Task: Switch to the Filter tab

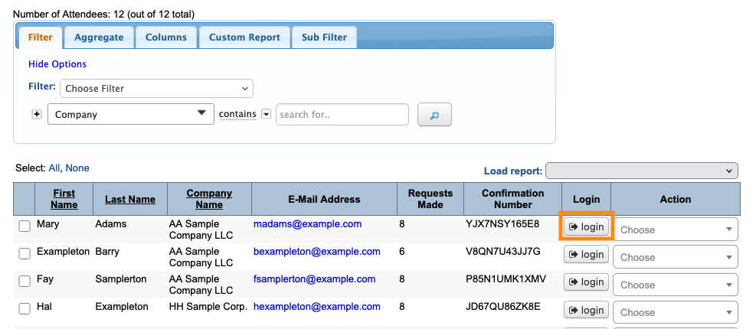Action: point(41,37)
